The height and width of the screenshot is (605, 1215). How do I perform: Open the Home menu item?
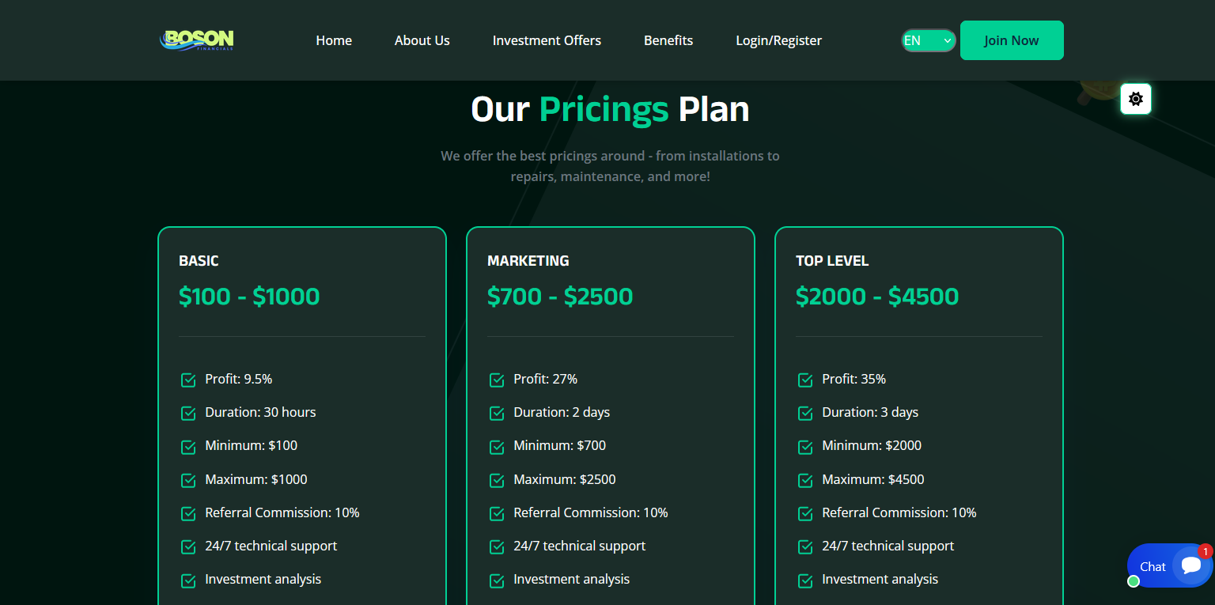coord(334,40)
